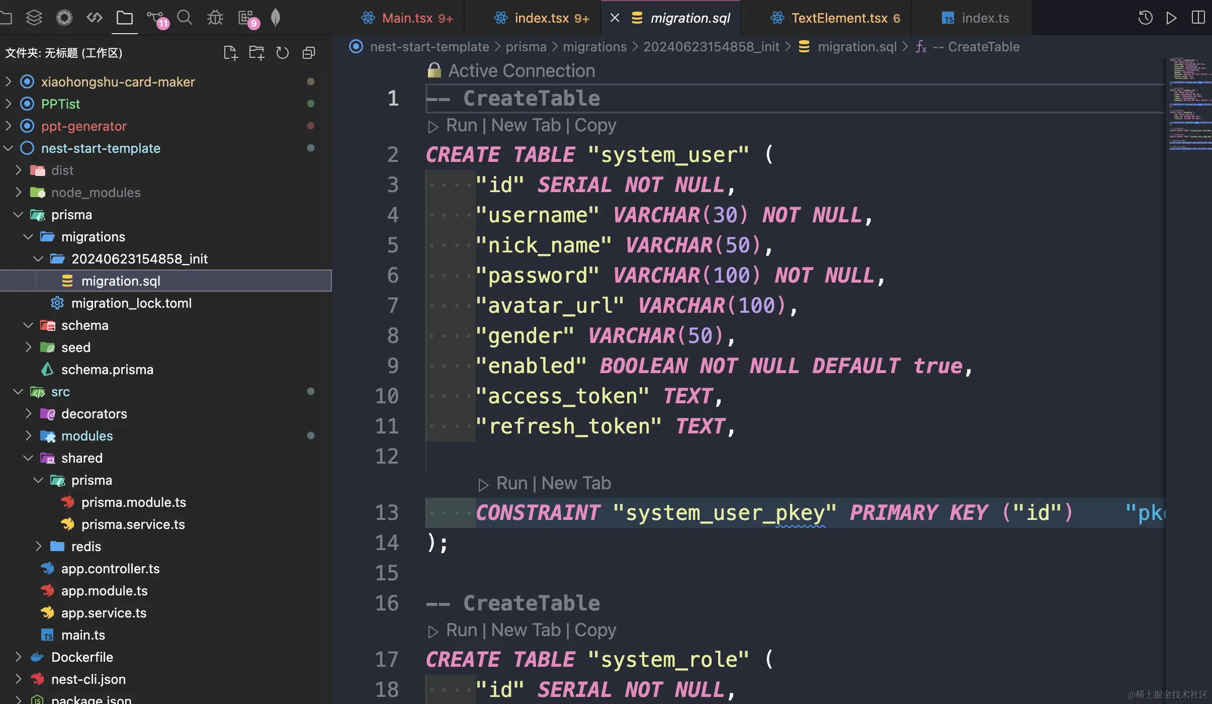Open the timeline history icon top right
Screen dimensions: 1212x704
(x=1145, y=18)
